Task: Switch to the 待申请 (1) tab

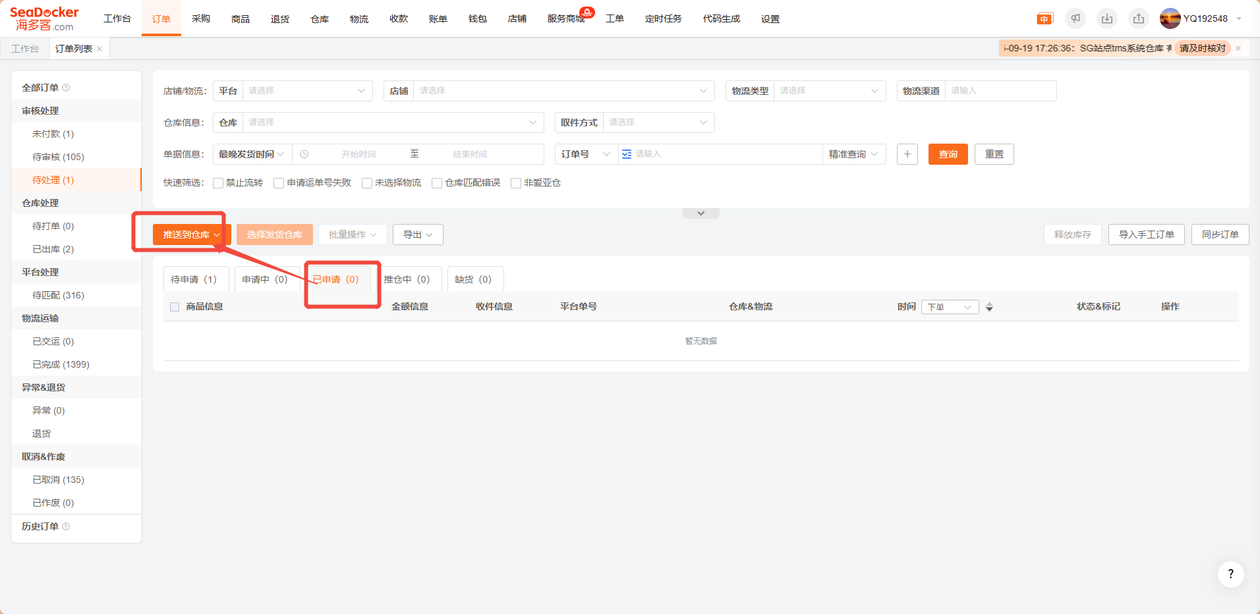Action: click(x=194, y=279)
